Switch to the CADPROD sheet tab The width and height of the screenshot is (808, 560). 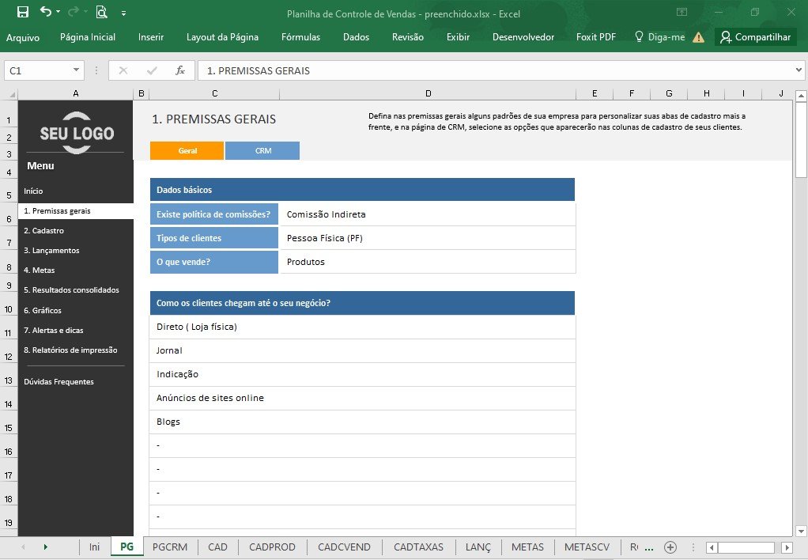272,547
